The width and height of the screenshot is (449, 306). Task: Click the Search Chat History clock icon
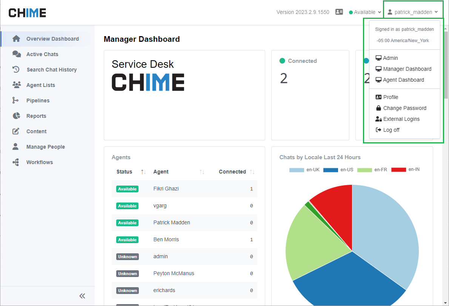(x=16, y=70)
